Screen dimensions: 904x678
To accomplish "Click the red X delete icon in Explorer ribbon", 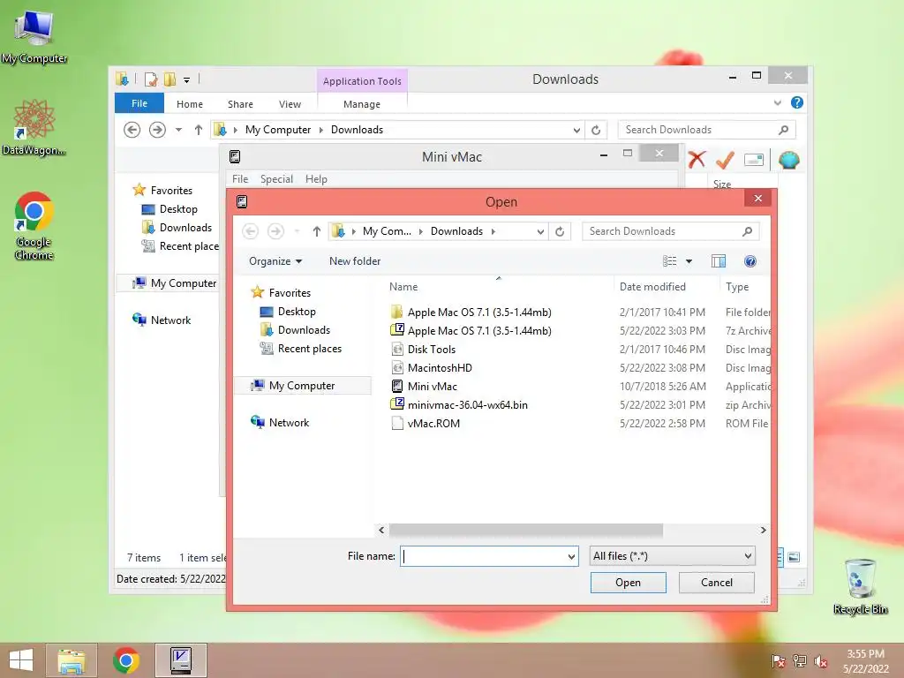I will click(697, 159).
